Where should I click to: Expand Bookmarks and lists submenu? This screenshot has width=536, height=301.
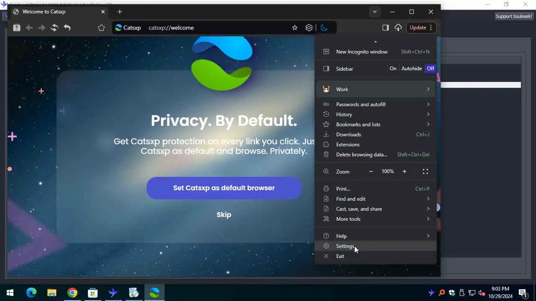[376, 125]
